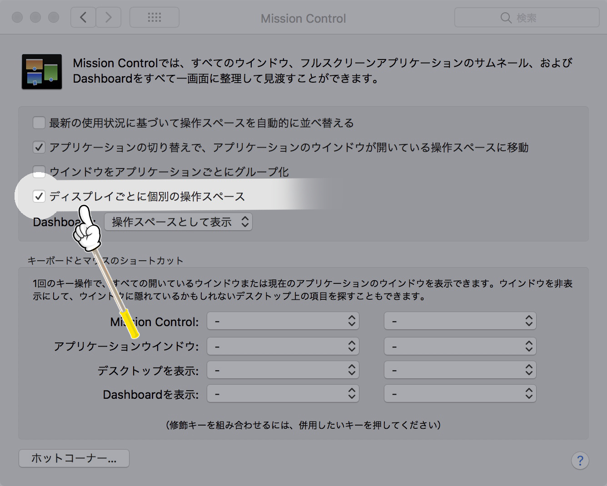Open first Dashboardを表示 shortcut dropdown
This screenshot has height=486, width=607.
click(x=283, y=394)
